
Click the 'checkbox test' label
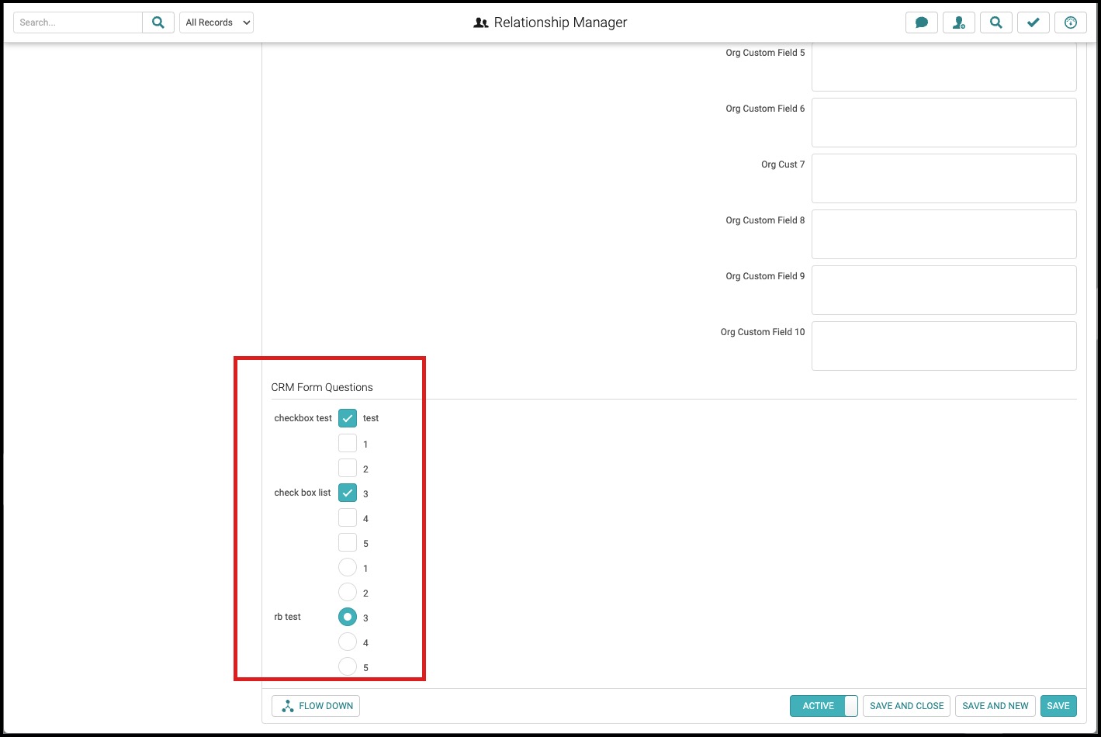click(x=303, y=418)
